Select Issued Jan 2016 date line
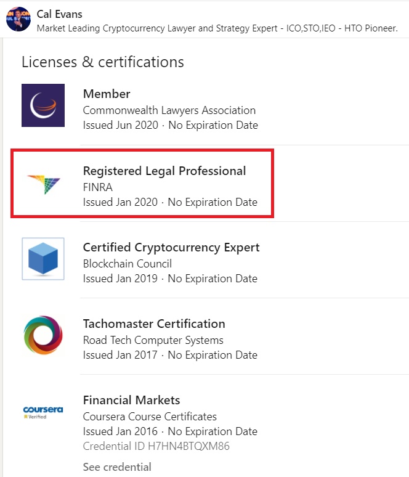 tap(170, 431)
